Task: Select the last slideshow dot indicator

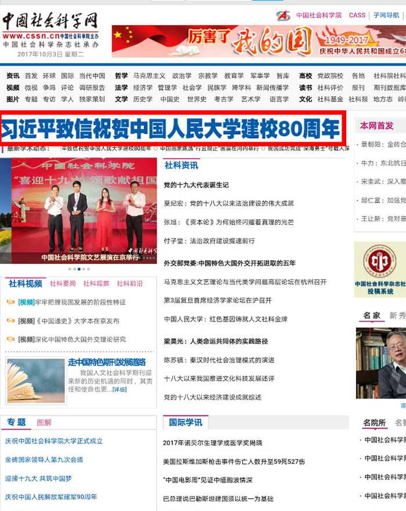Action: (89, 269)
